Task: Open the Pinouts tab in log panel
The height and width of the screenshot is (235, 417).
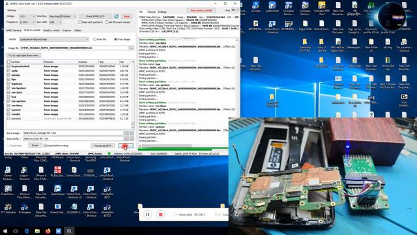Action: [x=151, y=12]
